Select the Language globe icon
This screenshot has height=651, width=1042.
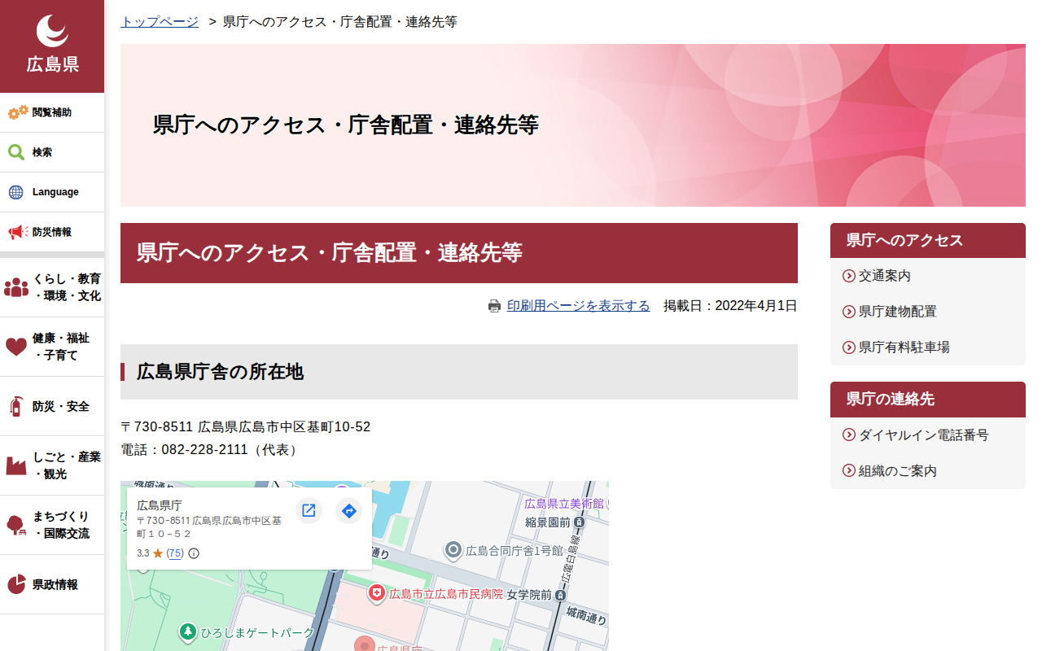(x=16, y=192)
